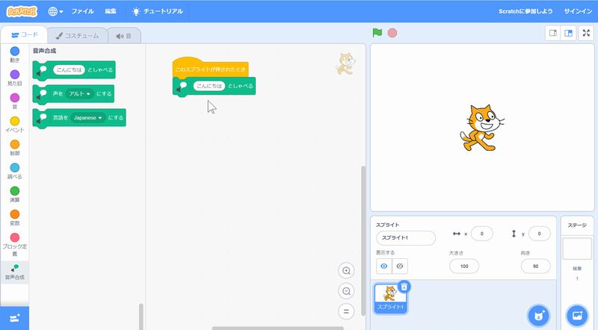Delete スプライト1 using trash icon
The image size is (598, 330).
[x=404, y=287]
